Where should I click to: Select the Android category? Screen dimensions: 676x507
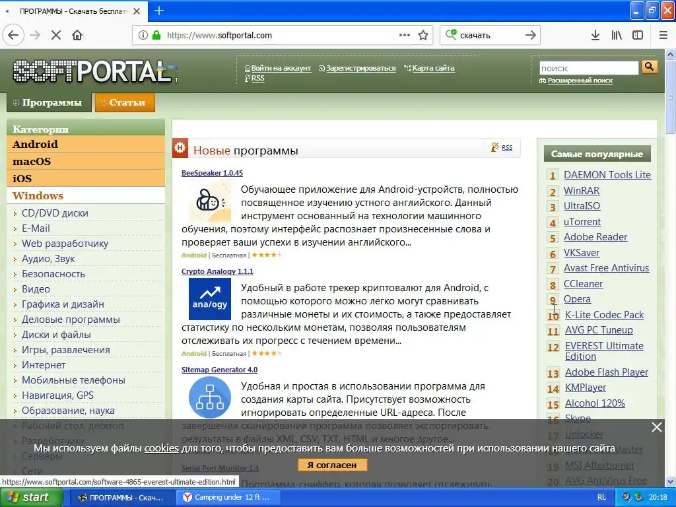click(x=86, y=144)
